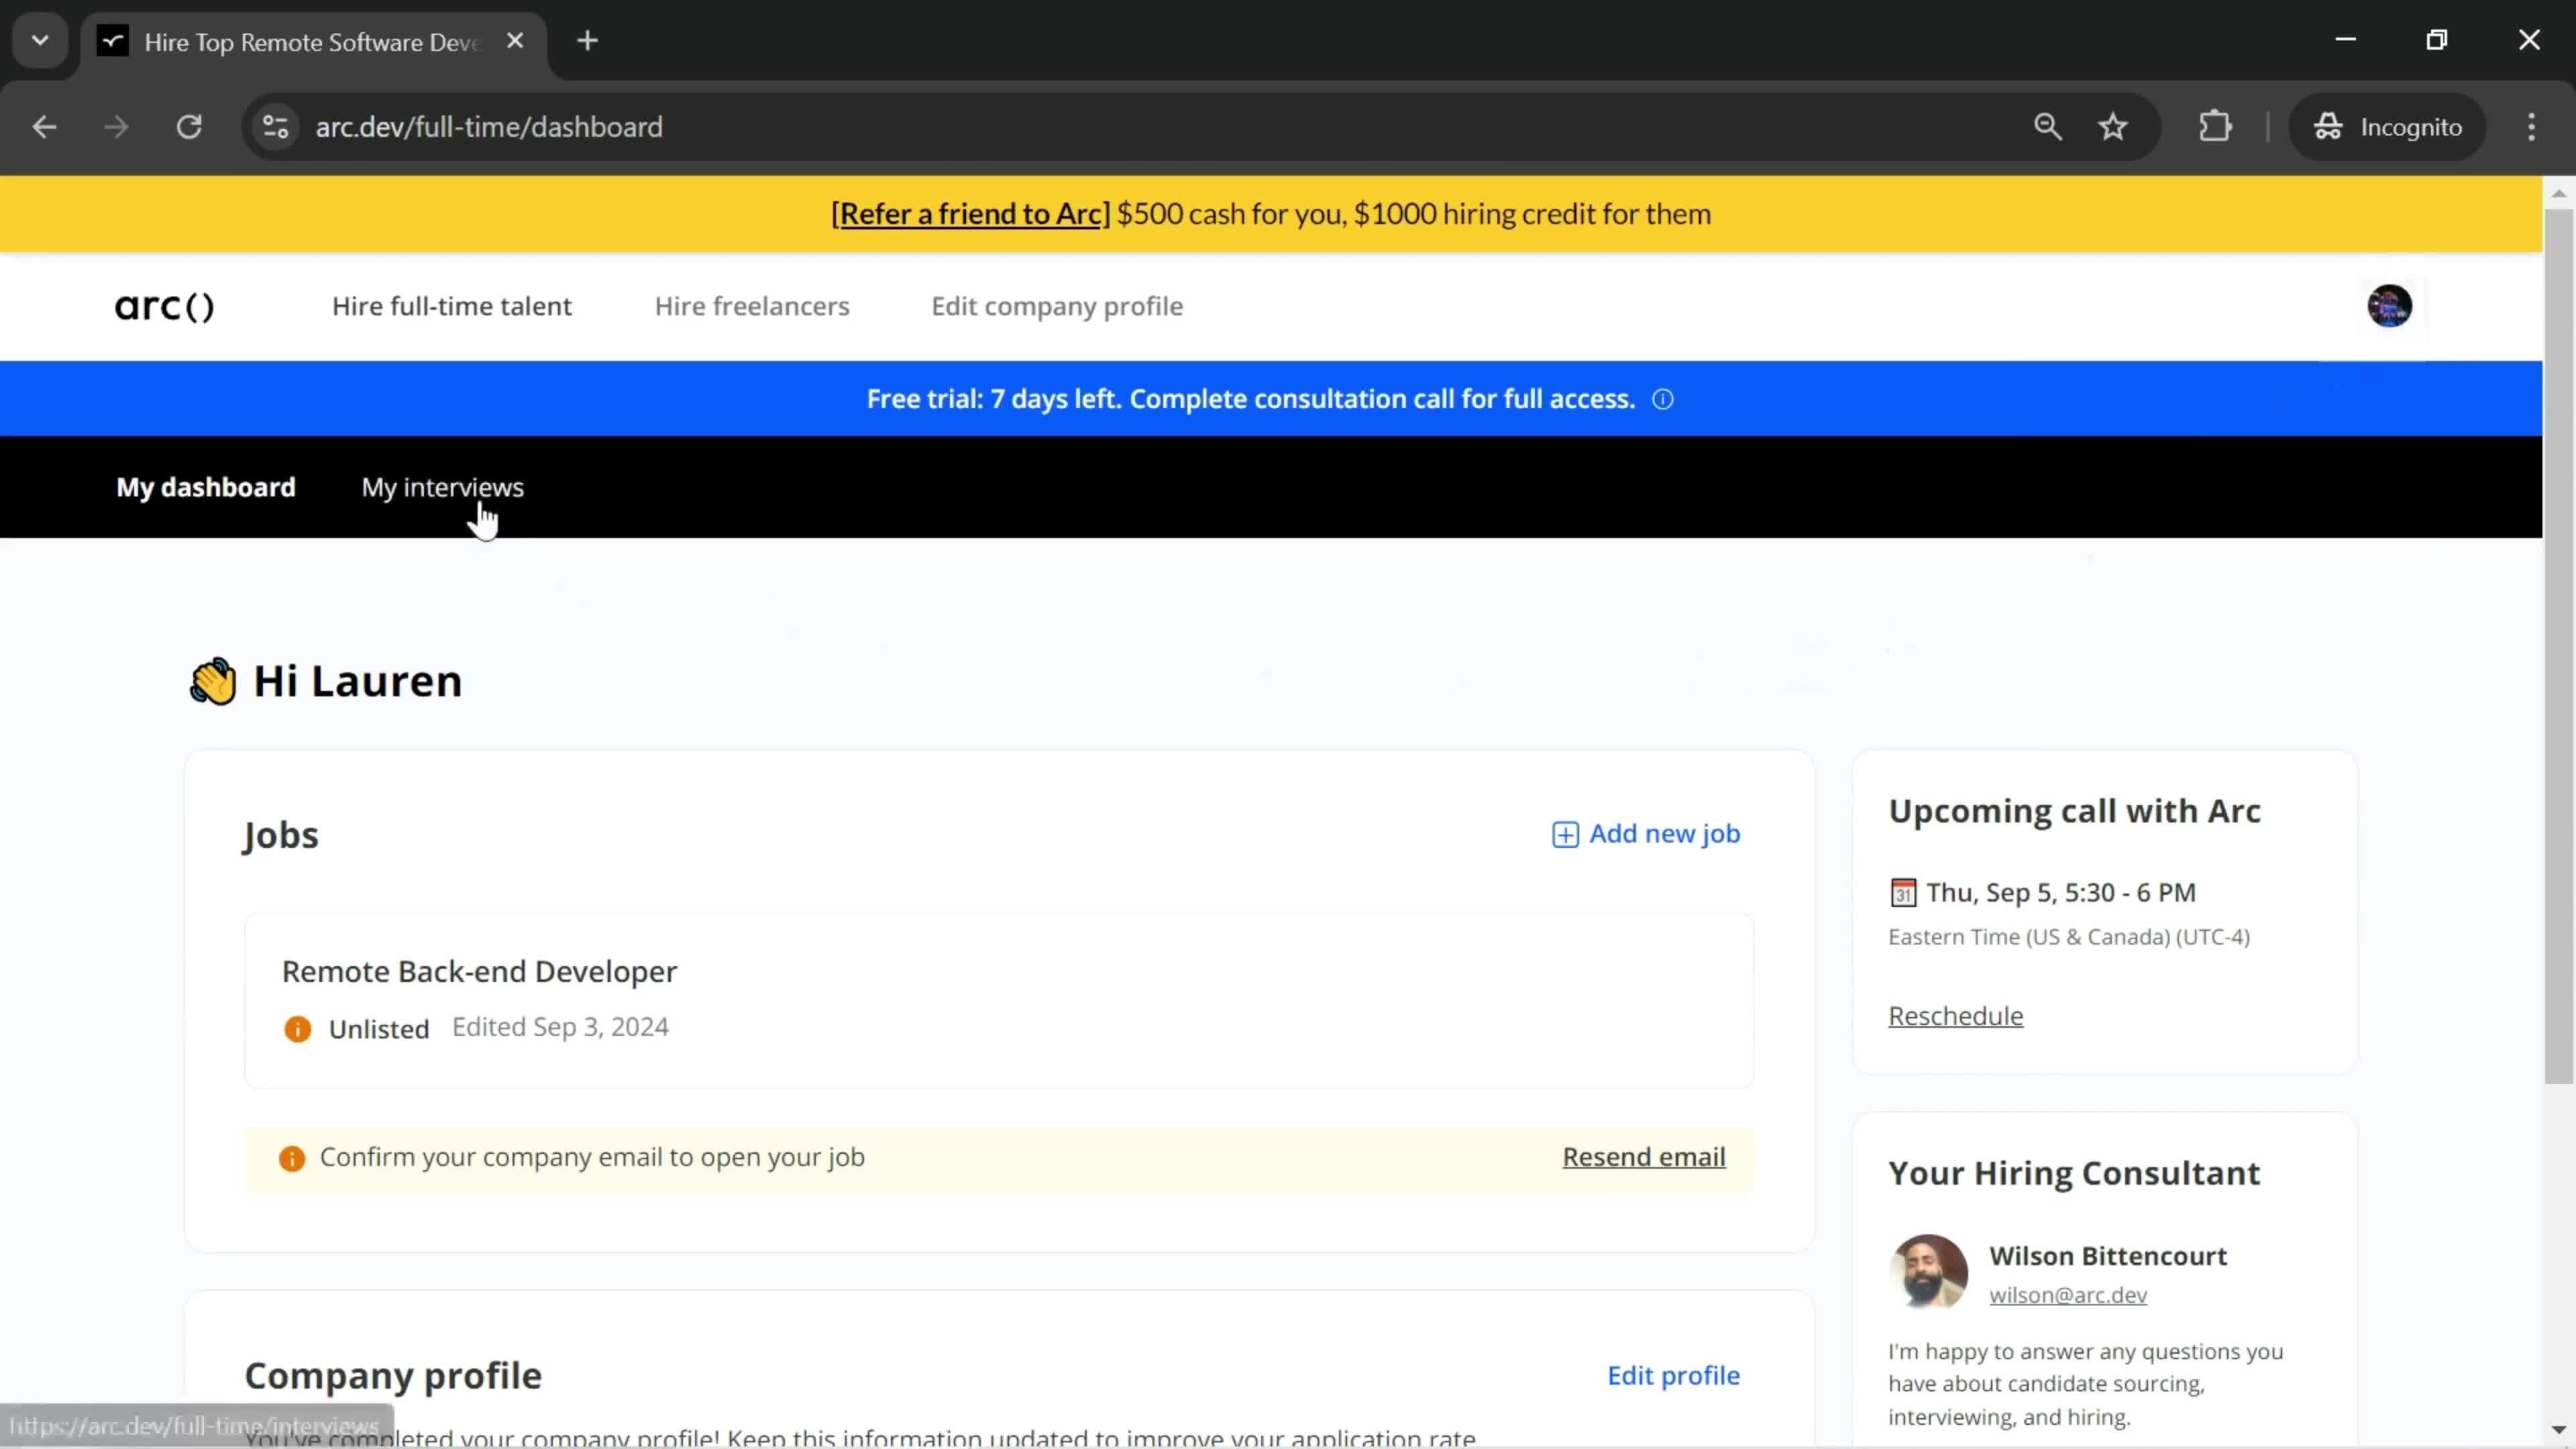Click the free trial info icon
The width and height of the screenshot is (2576, 1449).
click(1662, 399)
